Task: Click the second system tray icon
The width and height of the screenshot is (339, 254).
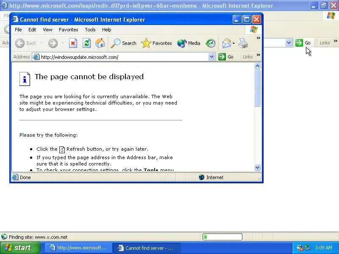Action: [308, 248]
